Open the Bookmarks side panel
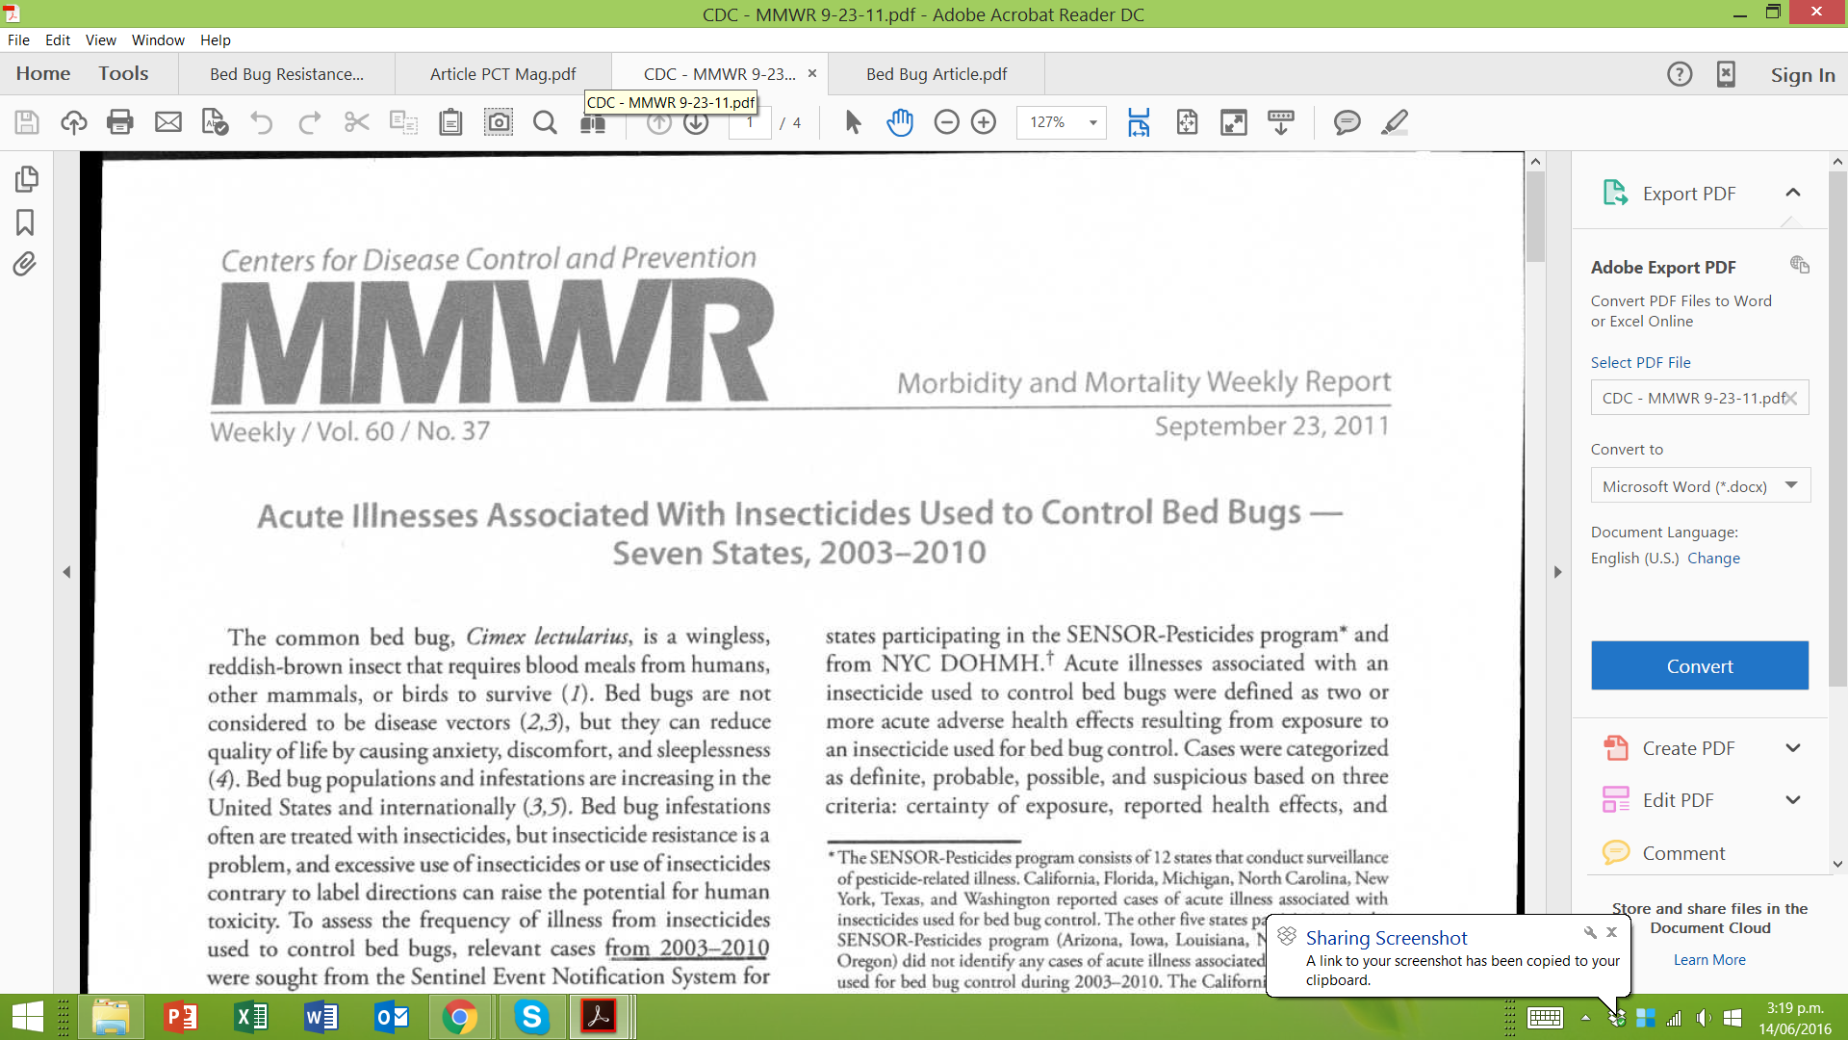Viewport: 1848px width, 1040px height. [x=25, y=222]
